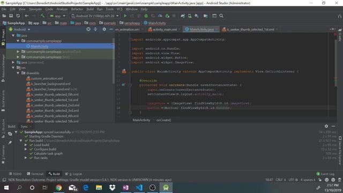The width and height of the screenshot is (343, 193).
Task: Run app with the green play icon
Action: point(125,16)
